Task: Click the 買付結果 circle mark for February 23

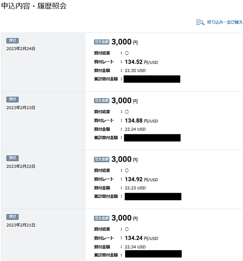Action: [127, 112]
